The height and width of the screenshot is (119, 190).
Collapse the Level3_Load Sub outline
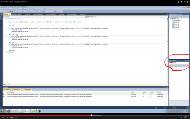pos(6,22)
